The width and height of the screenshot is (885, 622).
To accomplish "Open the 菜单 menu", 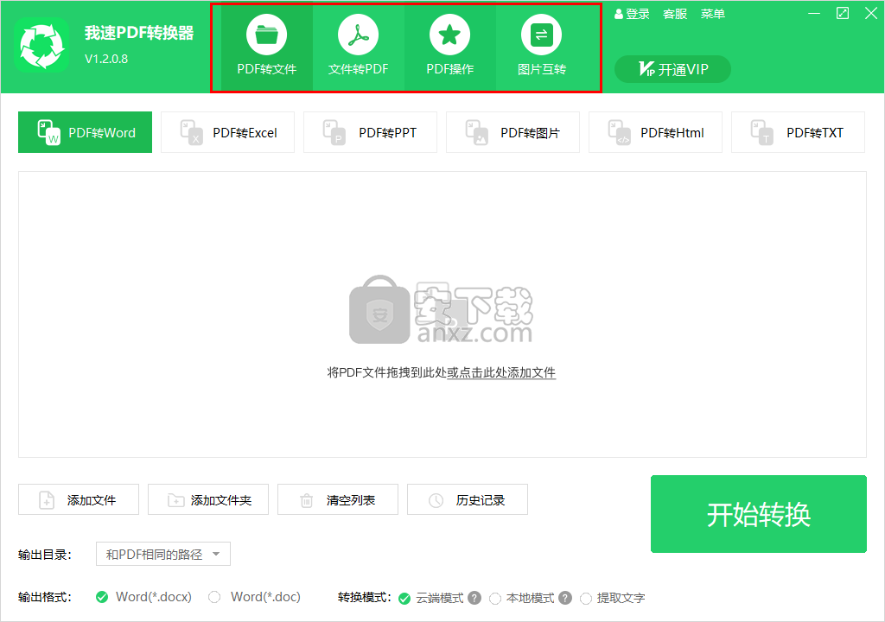I will point(713,14).
